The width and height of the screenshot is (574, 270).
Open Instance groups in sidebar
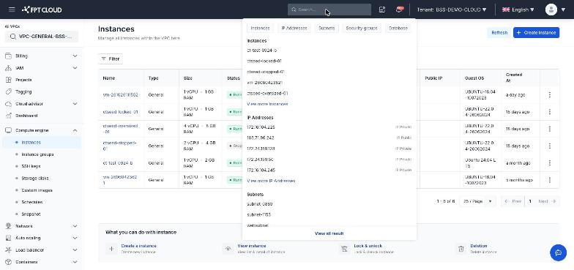coord(37,154)
